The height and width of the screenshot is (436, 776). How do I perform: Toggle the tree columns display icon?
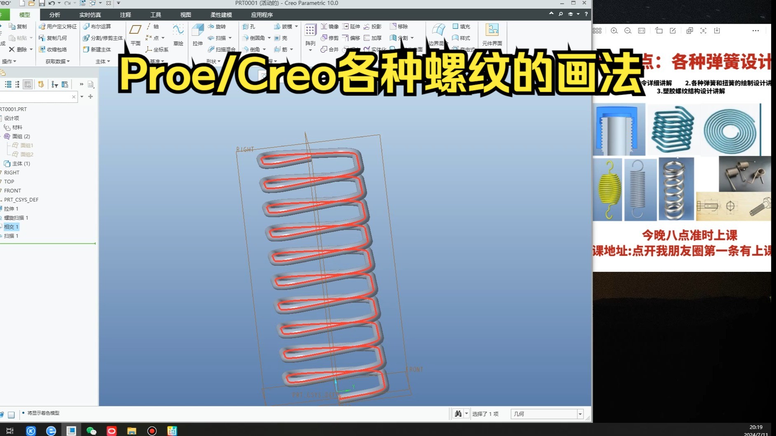(28, 84)
